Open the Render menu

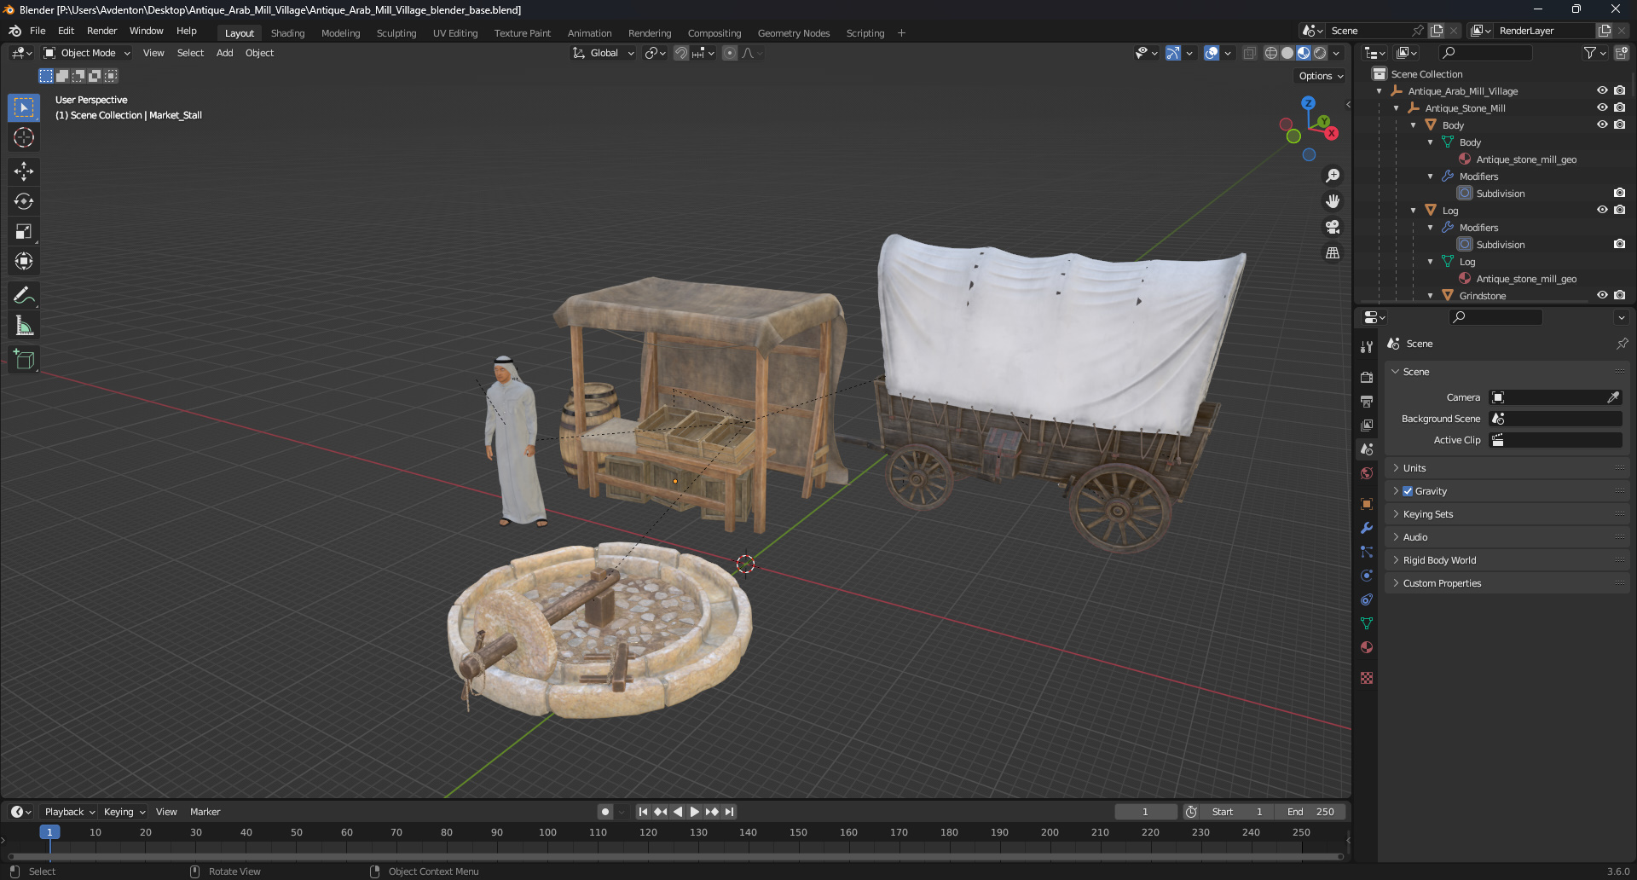pyautogui.click(x=101, y=31)
